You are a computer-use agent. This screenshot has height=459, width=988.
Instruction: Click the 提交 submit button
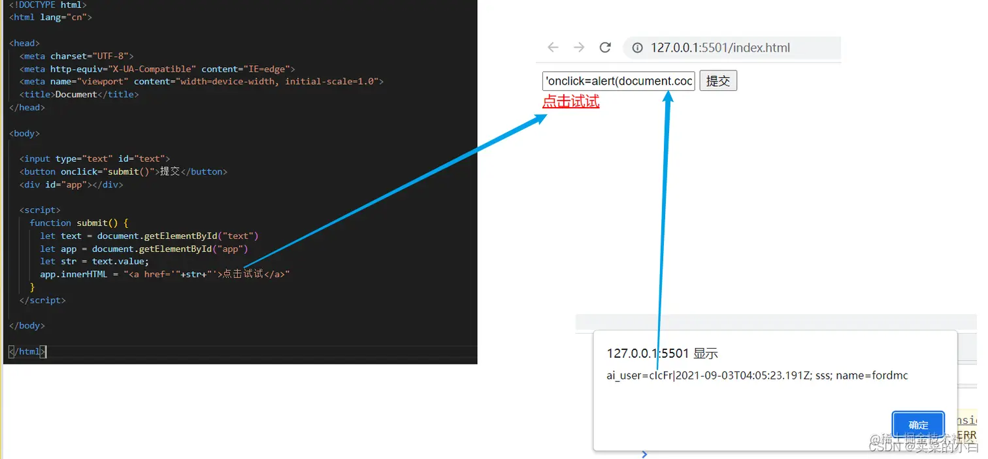(718, 81)
